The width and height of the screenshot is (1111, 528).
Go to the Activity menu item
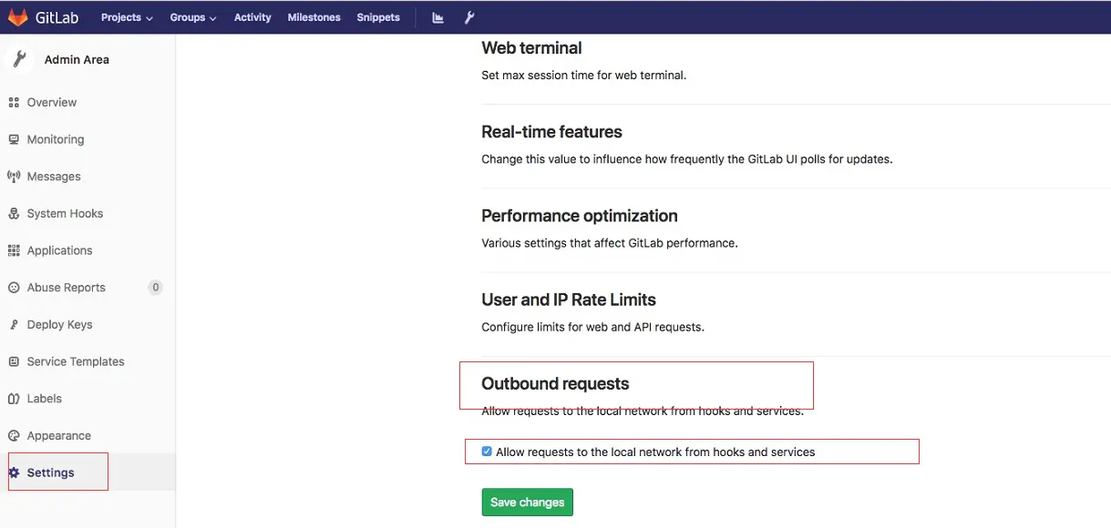(x=252, y=16)
